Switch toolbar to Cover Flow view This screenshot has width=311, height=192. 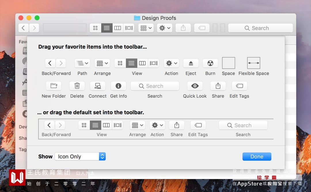coord(129,28)
